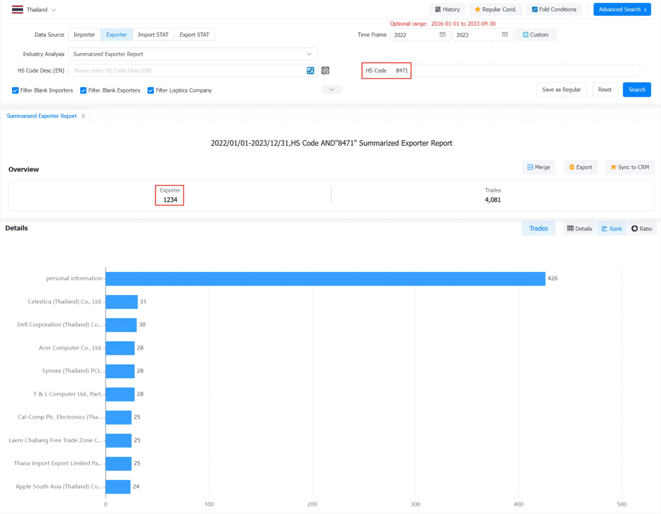This screenshot has width=661, height=514.
Task: Open Advanced Search
Action: (x=622, y=9)
